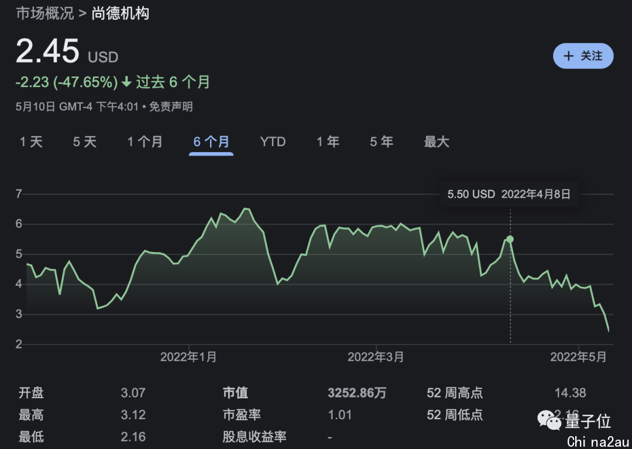Switch to the 5 天 range tab
This screenshot has width=632, height=449.
[85, 141]
